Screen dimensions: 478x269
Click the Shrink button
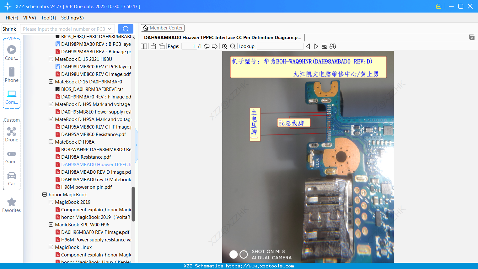pos(9,29)
